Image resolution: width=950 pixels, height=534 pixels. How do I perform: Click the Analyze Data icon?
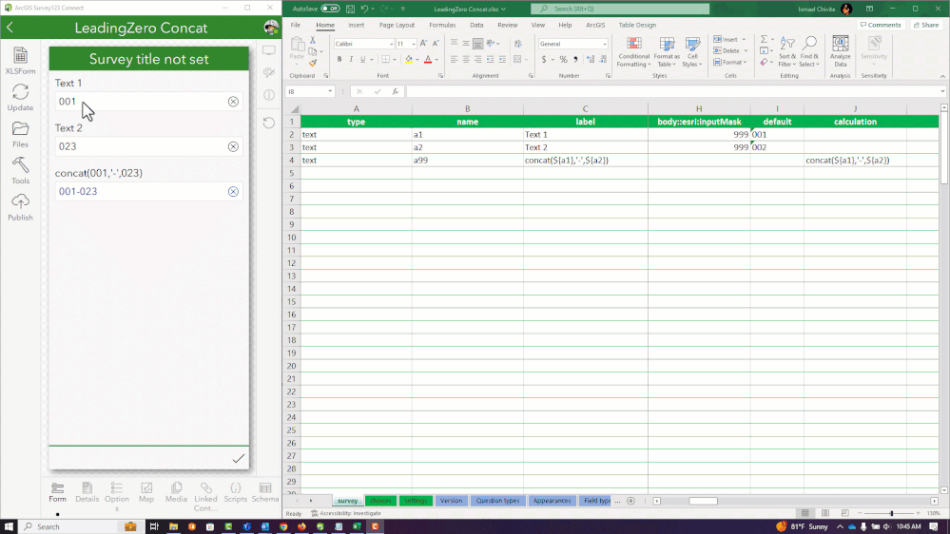point(840,51)
